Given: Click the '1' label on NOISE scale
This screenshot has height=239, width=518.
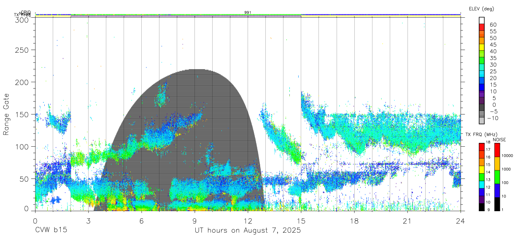Looking at the screenshot, I should point(502,209).
